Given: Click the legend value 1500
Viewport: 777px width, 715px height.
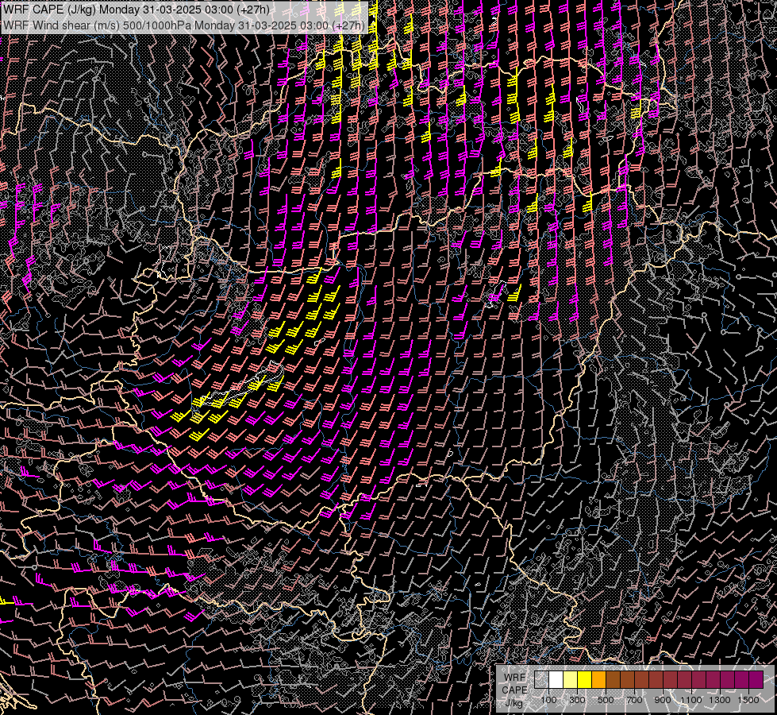Looking at the screenshot, I should click(748, 700).
